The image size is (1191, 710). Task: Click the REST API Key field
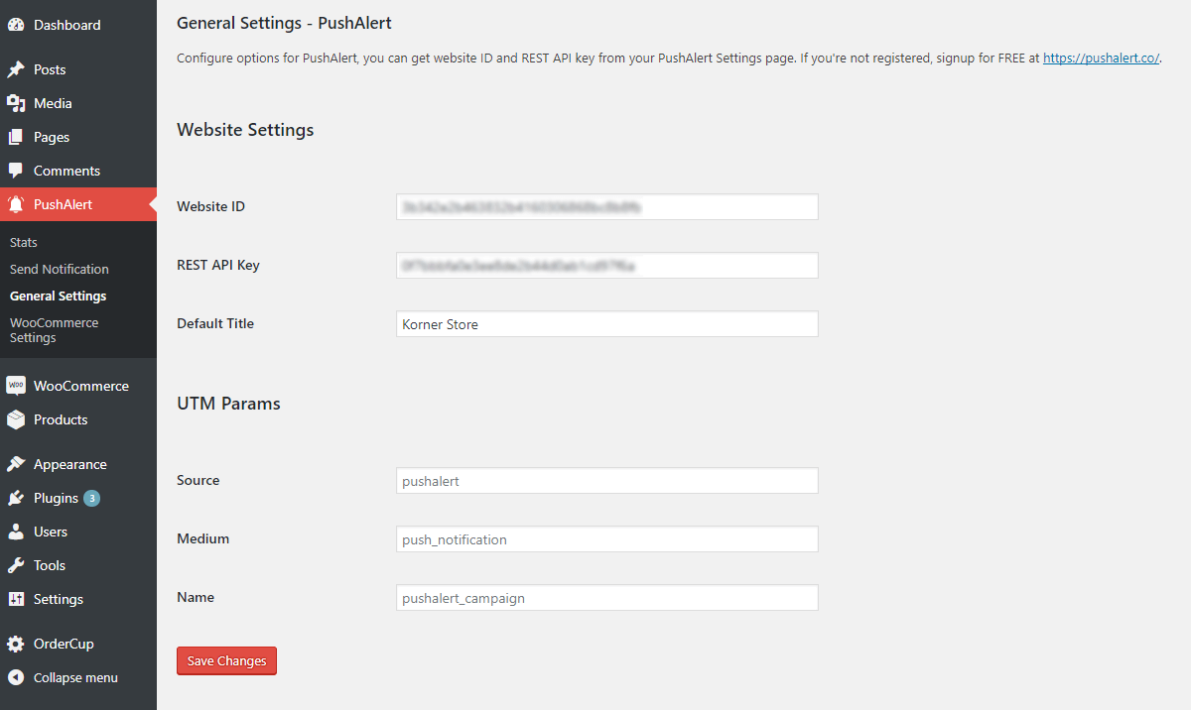607,266
